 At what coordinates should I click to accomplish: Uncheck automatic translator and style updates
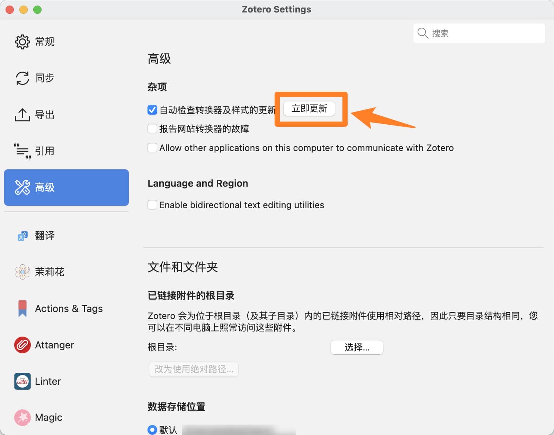click(x=152, y=110)
